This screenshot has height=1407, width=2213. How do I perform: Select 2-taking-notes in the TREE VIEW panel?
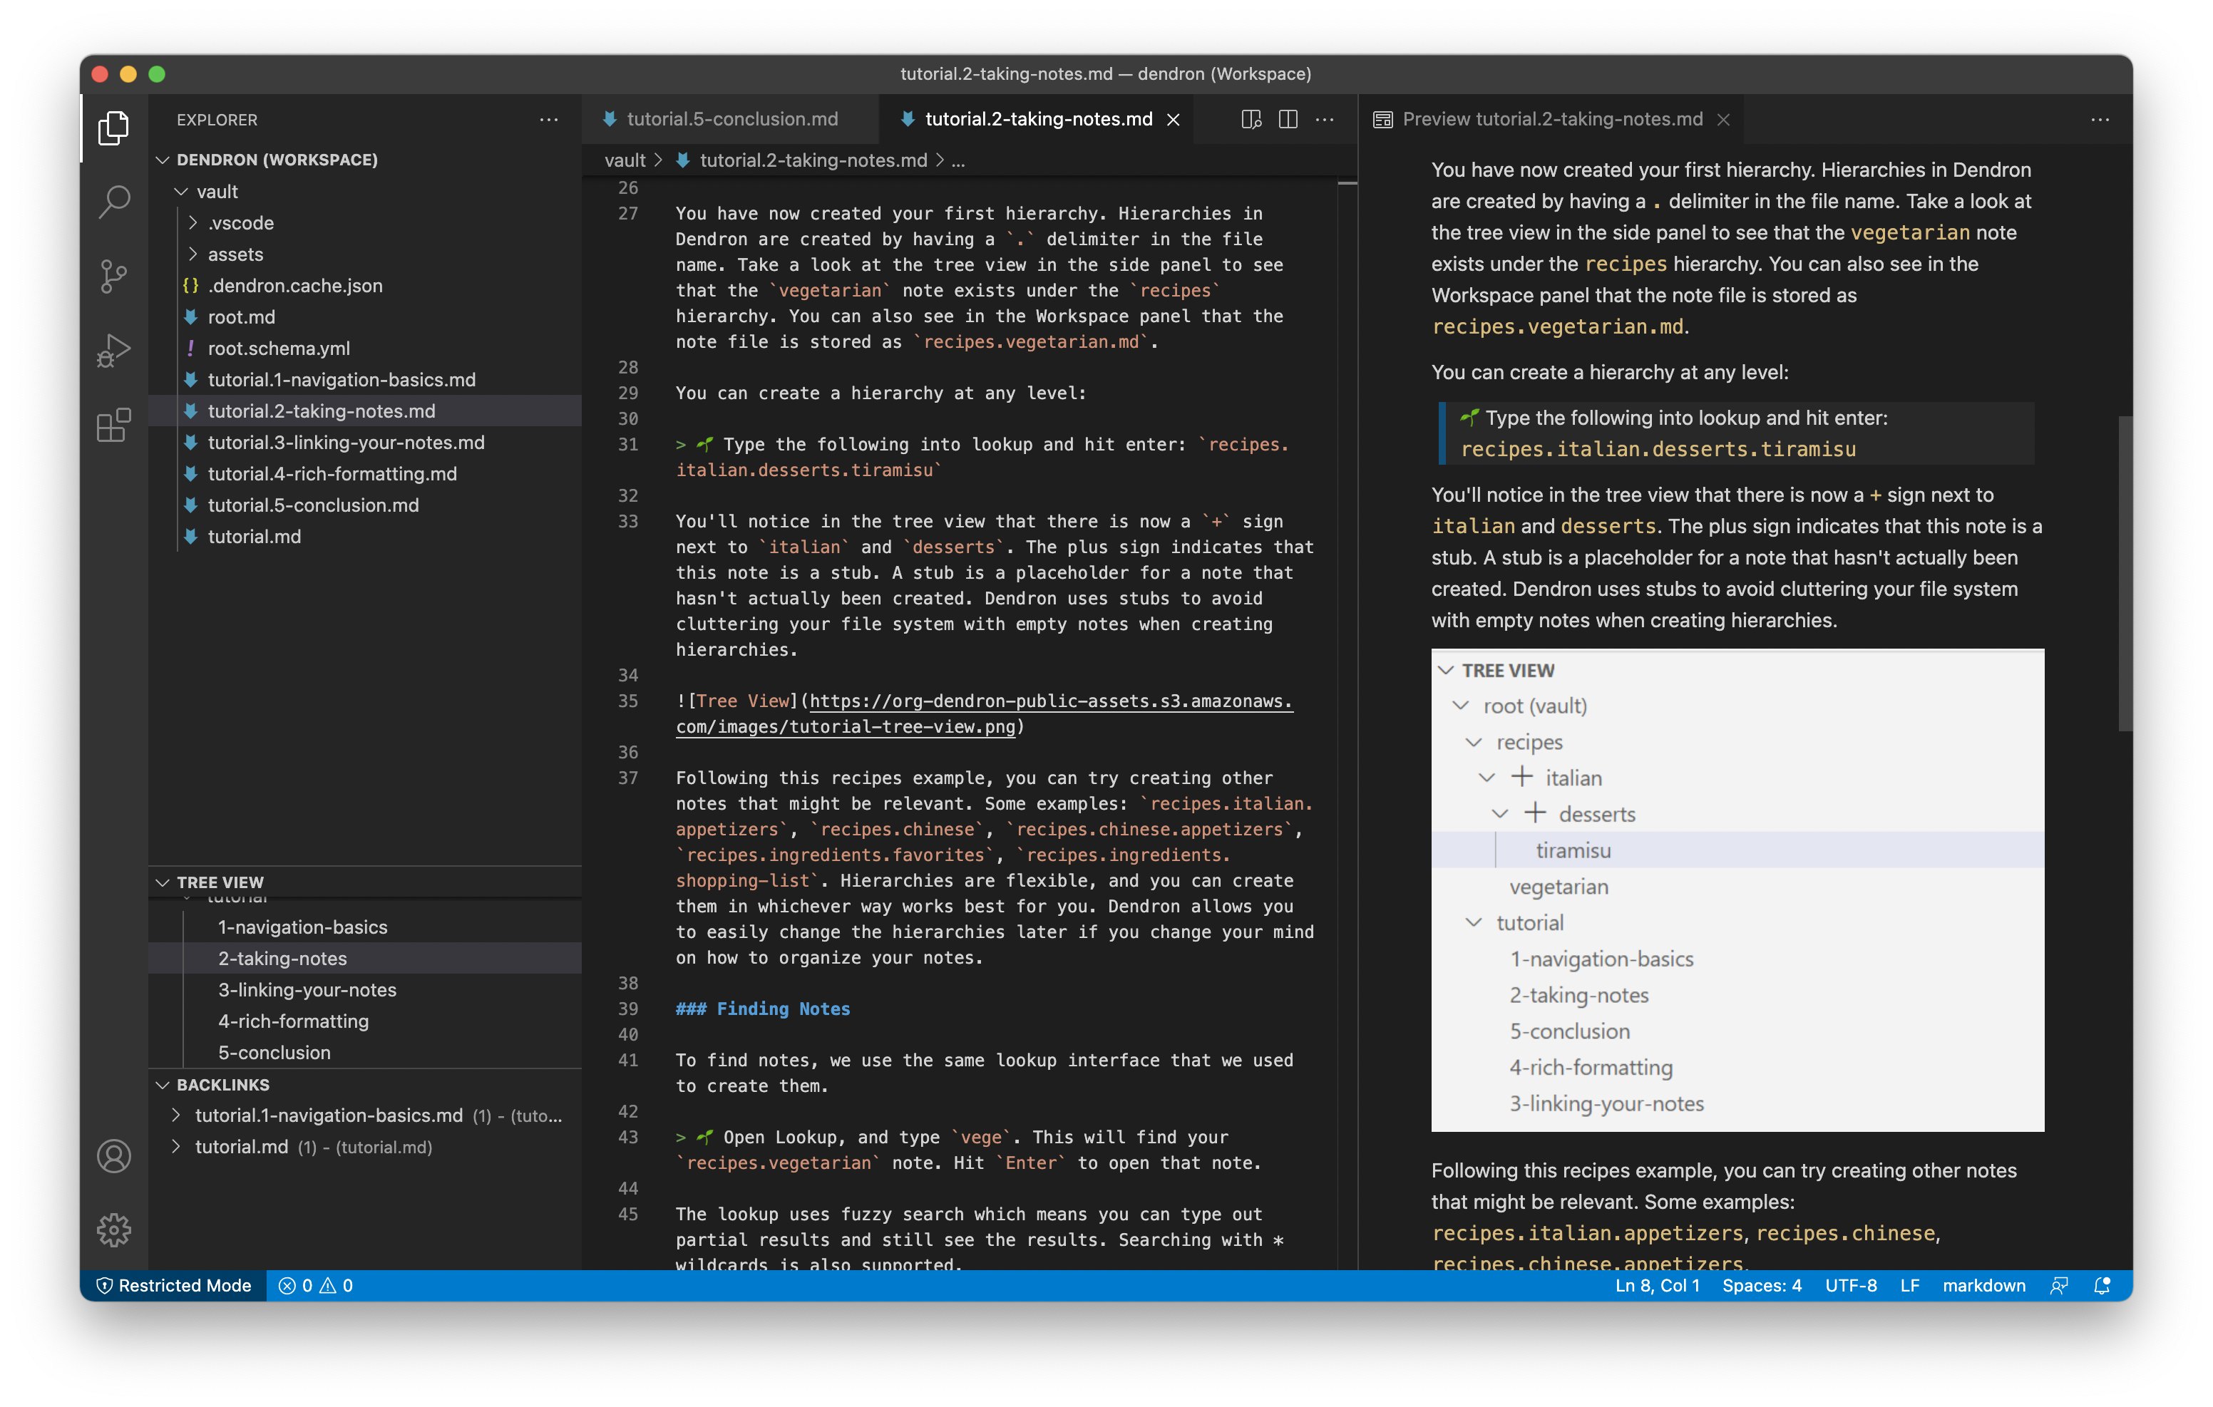pos(282,959)
